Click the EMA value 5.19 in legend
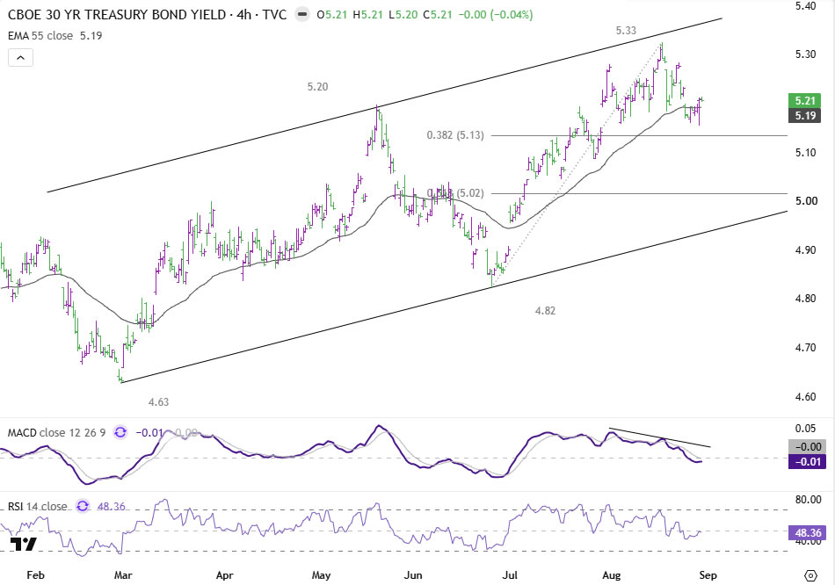This screenshot has height=585, width=835. [91, 36]
